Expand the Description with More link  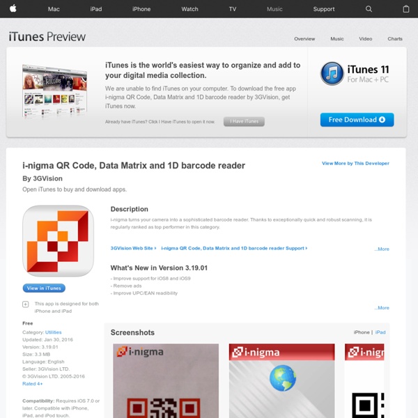coord(382,249)
